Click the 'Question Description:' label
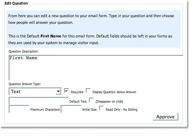Image resolution: width=194 pixels, height=139 pixels. pos(23,51)
